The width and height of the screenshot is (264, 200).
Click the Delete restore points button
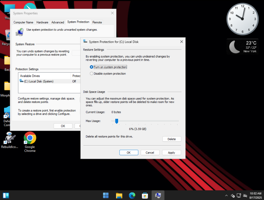[x=172, y=139]
